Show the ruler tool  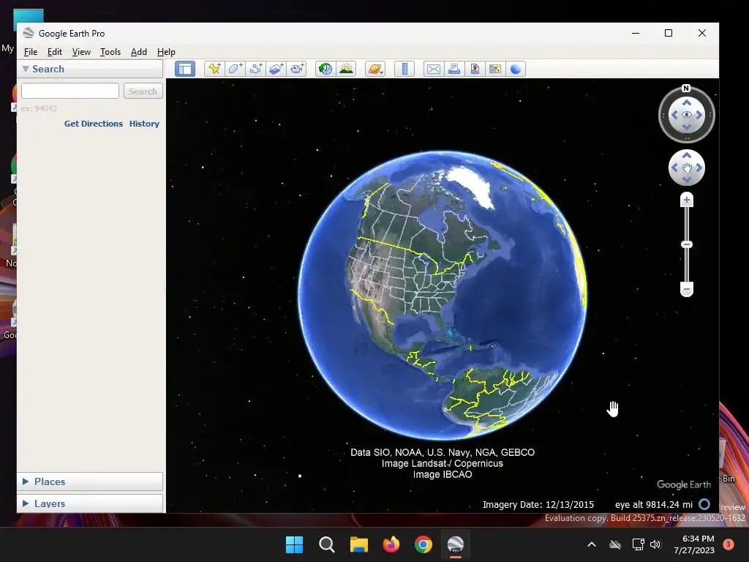tap(404, 69)
